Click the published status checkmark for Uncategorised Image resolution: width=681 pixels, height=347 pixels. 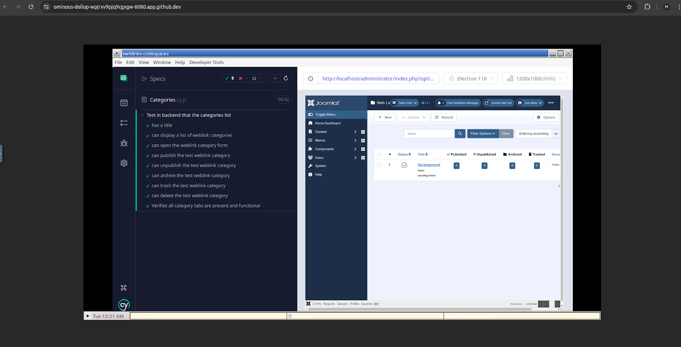pyautogui.click(x=404, y=165)
